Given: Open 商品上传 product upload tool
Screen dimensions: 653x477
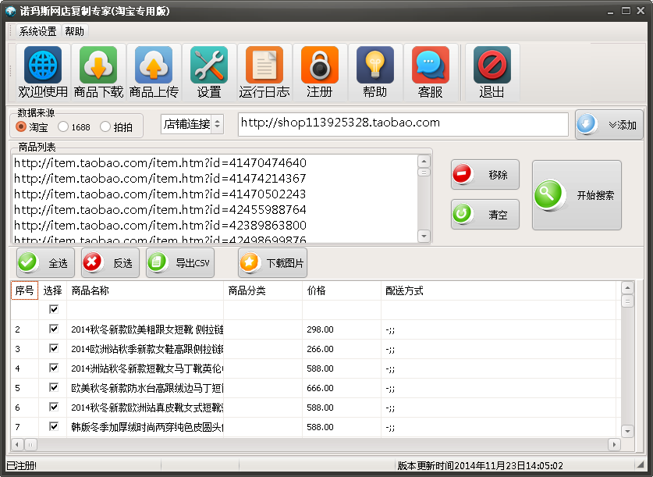Looking at the screenshot, I should pos(154,72).
